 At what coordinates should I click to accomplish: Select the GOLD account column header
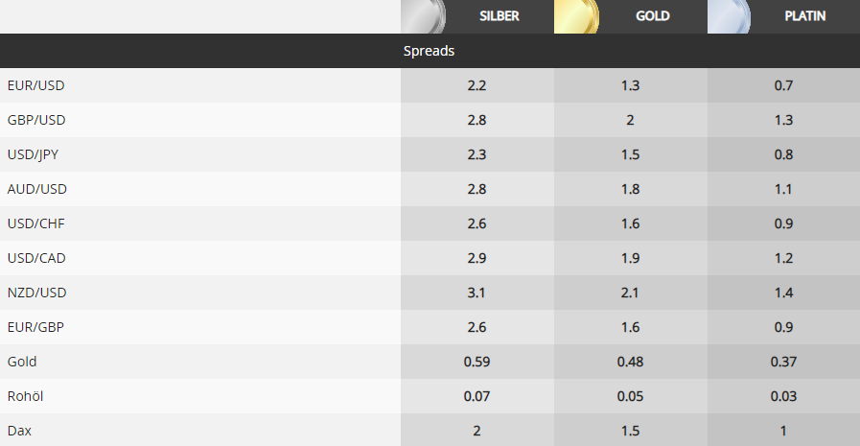tap(653, 16)
